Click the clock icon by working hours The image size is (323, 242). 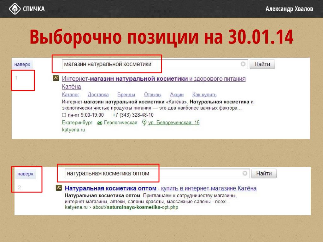[x=64, y=115]
